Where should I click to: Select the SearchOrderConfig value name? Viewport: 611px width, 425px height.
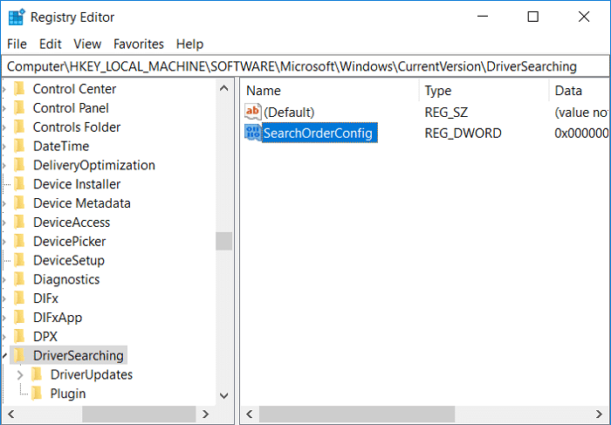(x=318, y=134)
